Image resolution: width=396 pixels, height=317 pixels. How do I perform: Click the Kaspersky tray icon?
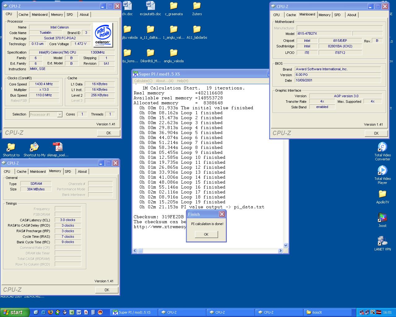(x=373, y=312)
